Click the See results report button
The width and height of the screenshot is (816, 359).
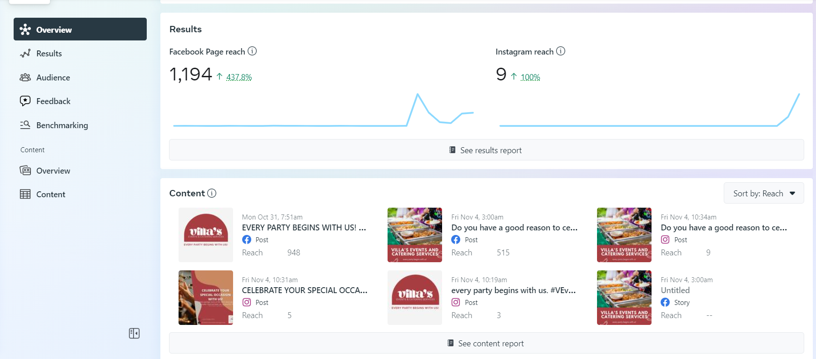(x=486, y=150)
